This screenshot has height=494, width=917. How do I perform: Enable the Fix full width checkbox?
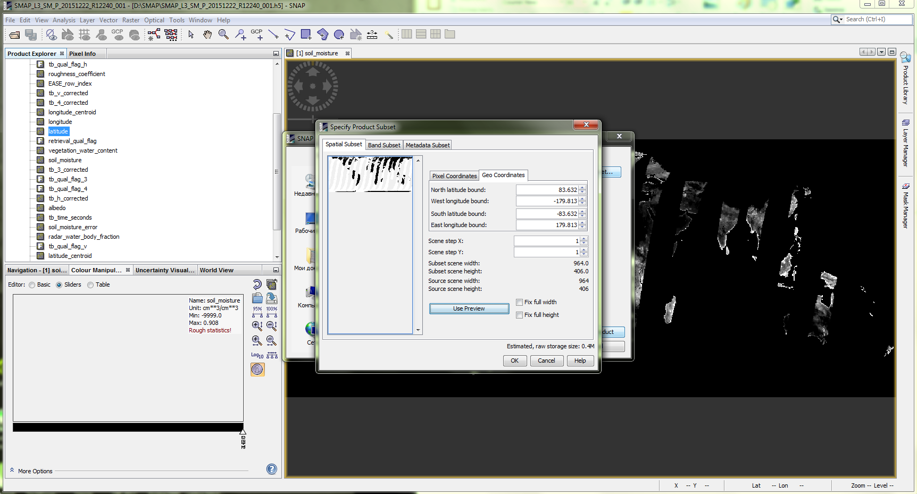click(x=519, y=302)
